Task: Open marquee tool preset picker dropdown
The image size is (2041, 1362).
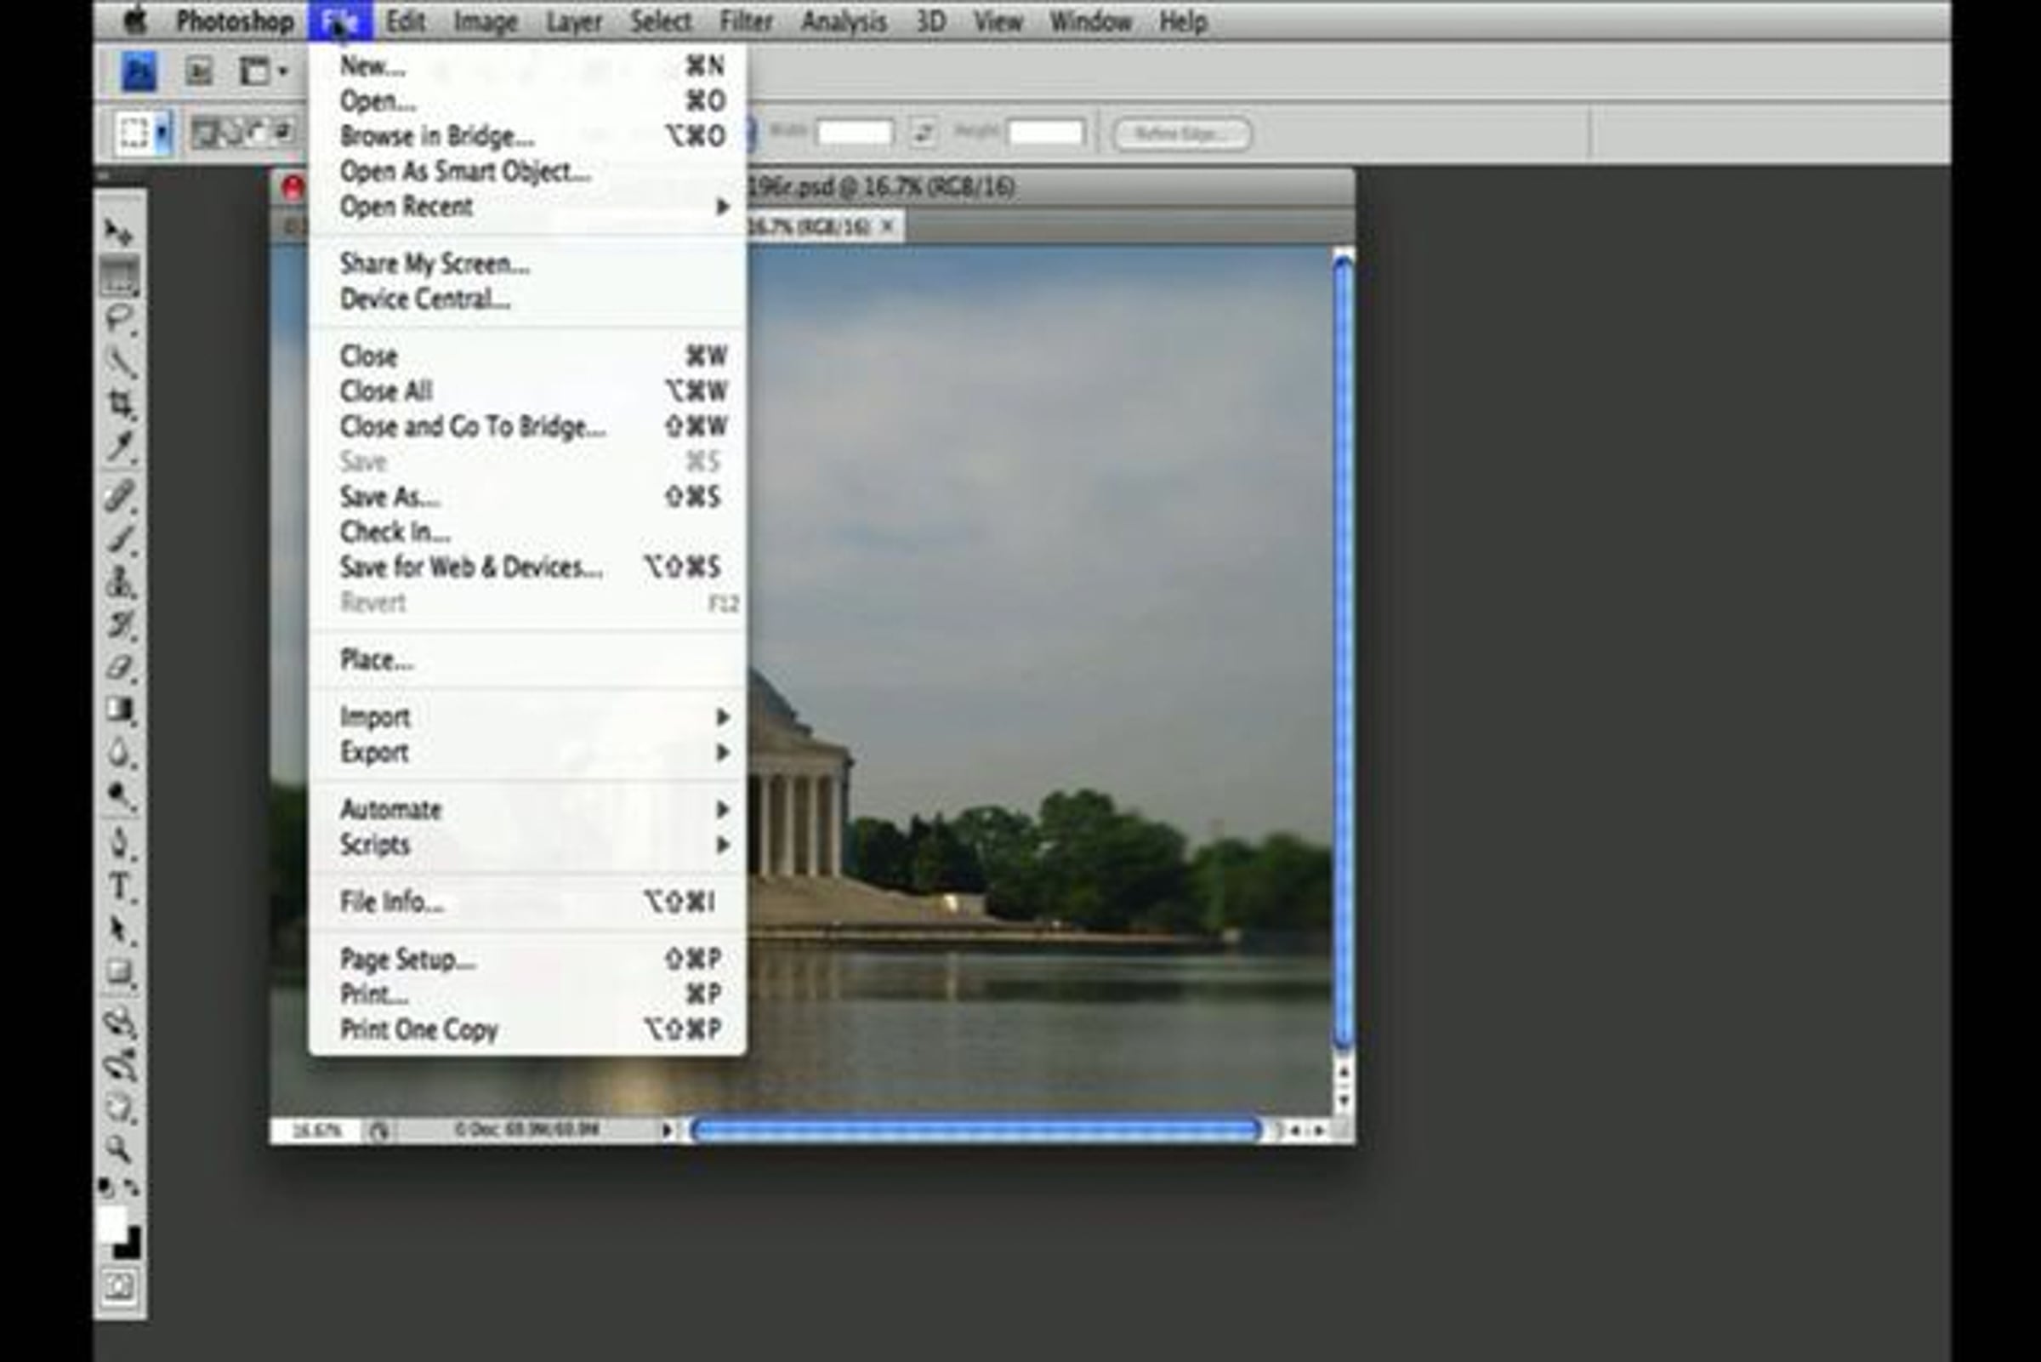Action: 162,134
